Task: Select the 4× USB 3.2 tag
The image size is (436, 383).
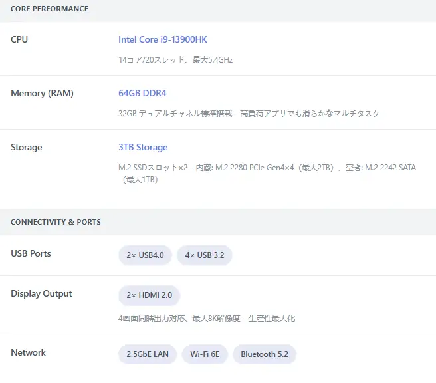Action: 205,255
